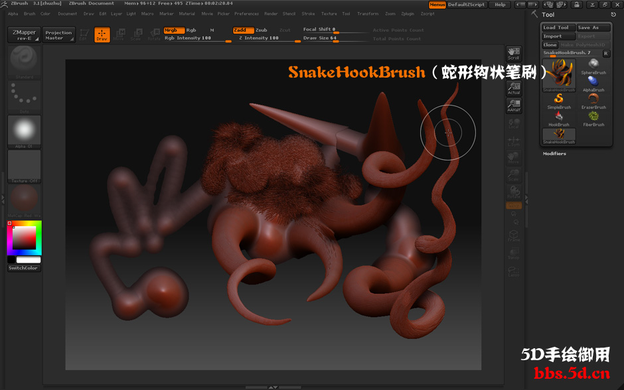Open the MatCap Red Wax material selector
The width and height of the screenshot is (624, 390).
click(25, 201)
